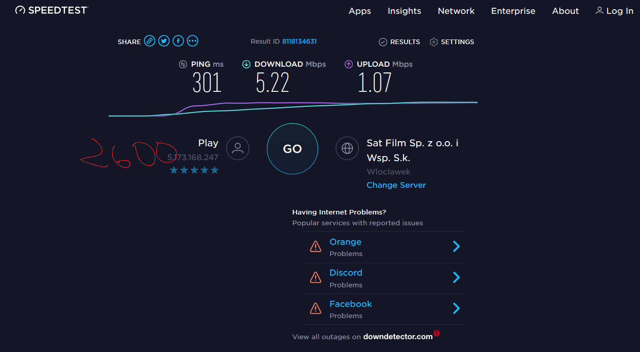Open the Enterprise menu

(513, 11)
